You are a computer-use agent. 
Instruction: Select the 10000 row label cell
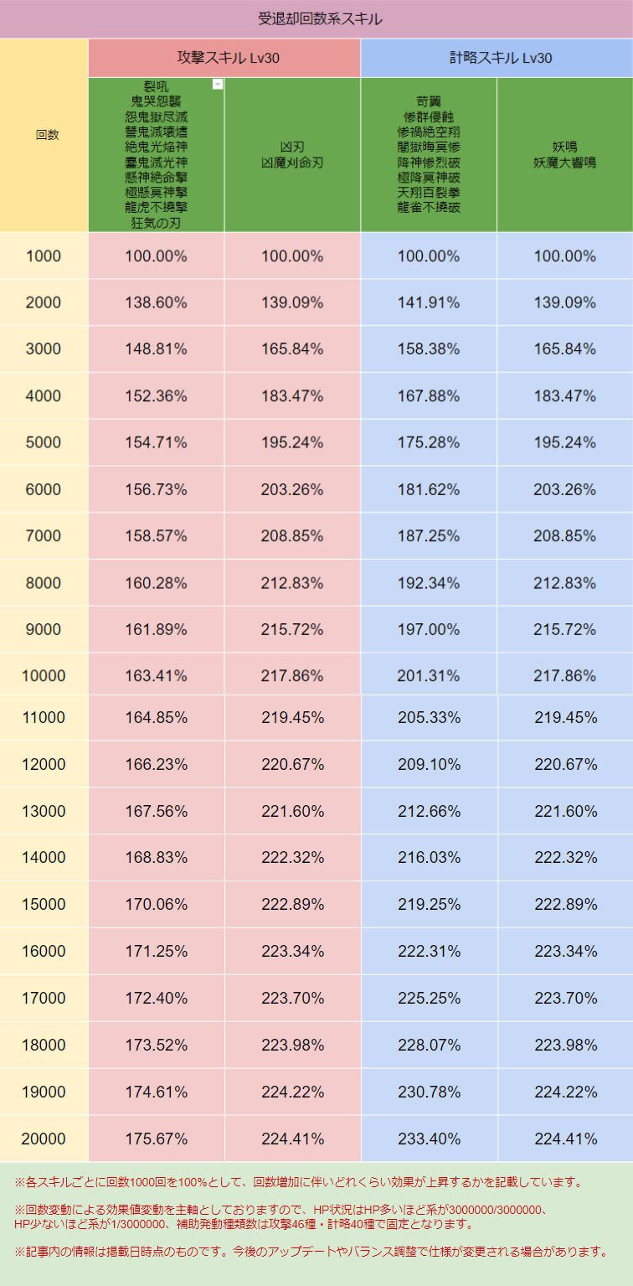44,676
